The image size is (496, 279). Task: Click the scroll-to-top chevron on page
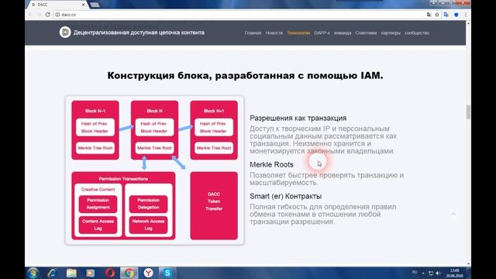click(453, 214)
